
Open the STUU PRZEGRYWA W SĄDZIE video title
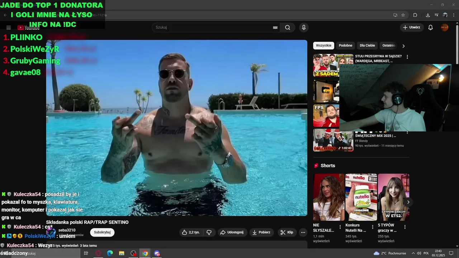click(x=378, y=58)
